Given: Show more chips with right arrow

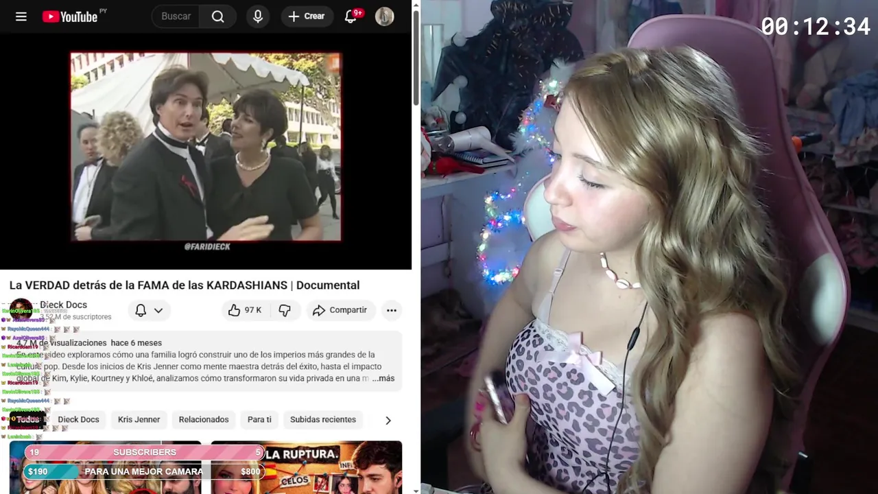Looking at the screenshot, I should tap(388, 420).
